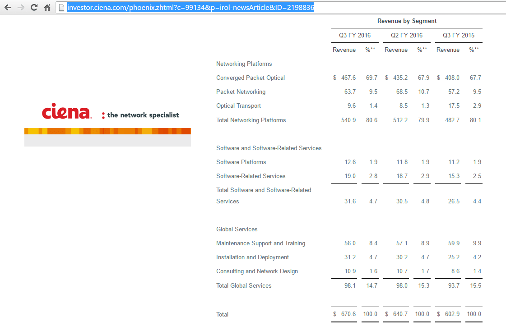Select the Installation and Deployment row label
This screenshot has height=326, width=506.
(252, 257)
